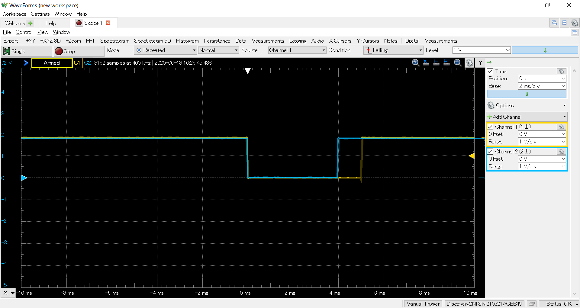Image resolution: width=580 pixels, height=308 pixels.
Task: Open the Mode Repeated dropdown
Action: 165,50
